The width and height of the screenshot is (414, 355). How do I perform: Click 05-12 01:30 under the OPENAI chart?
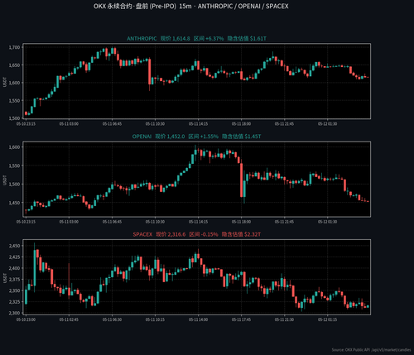pyautogui.click(x=327, y=222)
